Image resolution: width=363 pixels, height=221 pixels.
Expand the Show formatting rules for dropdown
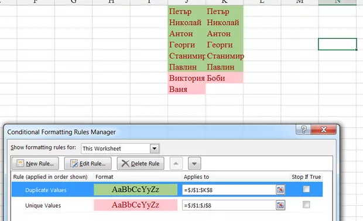click(155, 149)
